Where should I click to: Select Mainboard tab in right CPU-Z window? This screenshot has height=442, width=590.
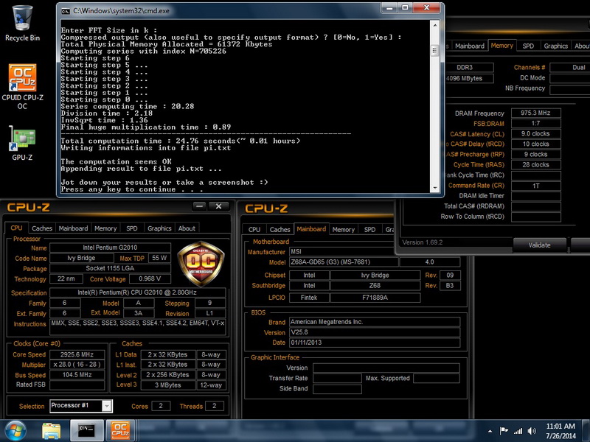click(x=470, y=46)
